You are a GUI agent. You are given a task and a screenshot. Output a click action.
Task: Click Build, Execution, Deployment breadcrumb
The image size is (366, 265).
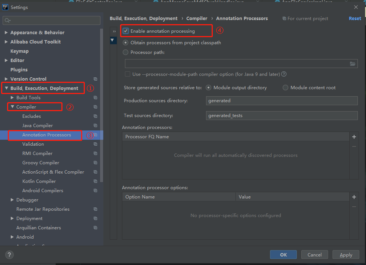pyautogui.click(x=144, y=19)
